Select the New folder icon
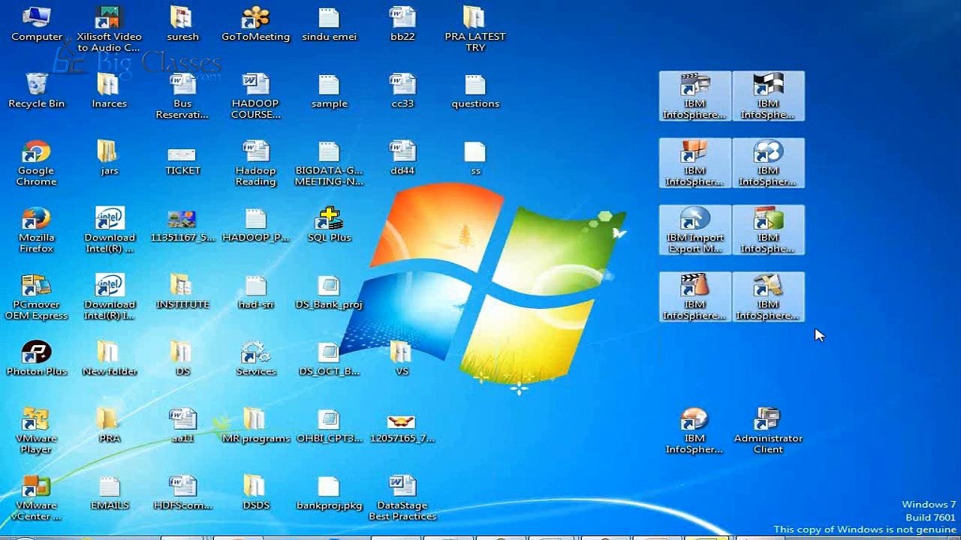The image size is (961, 540). [x=109, y=358]
